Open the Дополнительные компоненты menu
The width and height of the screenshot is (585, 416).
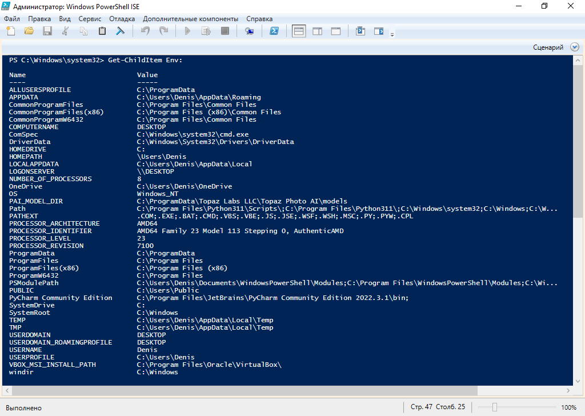(x=190, y=19)
